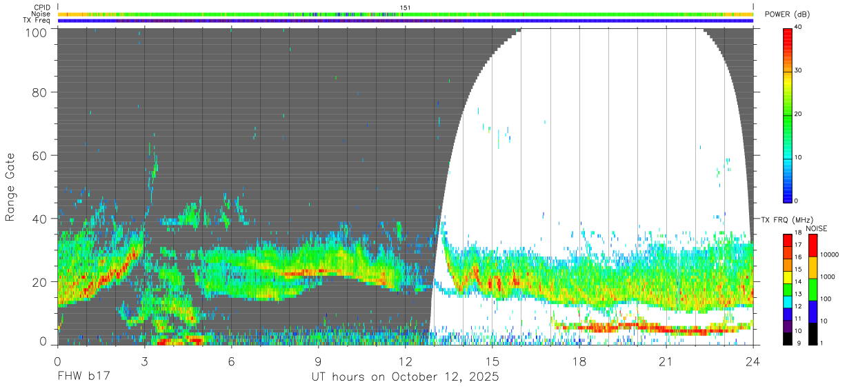Select 'UT hours on October 12, 2025' label
847x391 pixels.
(x=405, y=377)
